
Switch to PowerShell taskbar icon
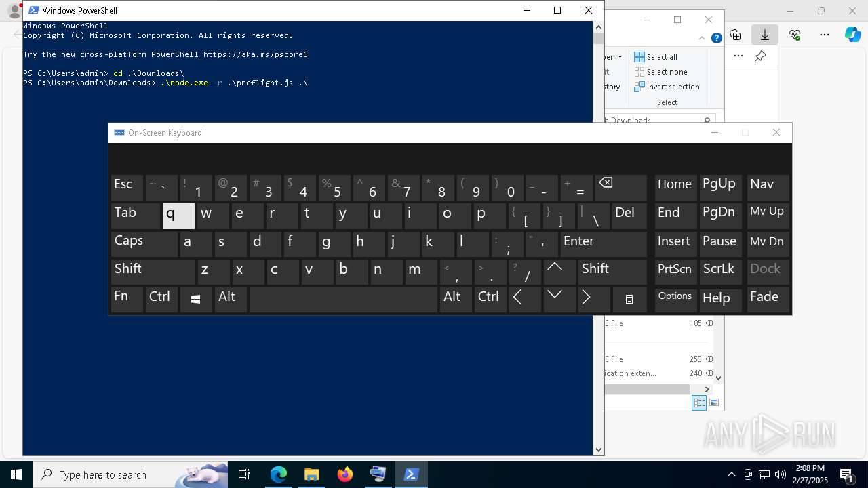(x=411, y=474)
